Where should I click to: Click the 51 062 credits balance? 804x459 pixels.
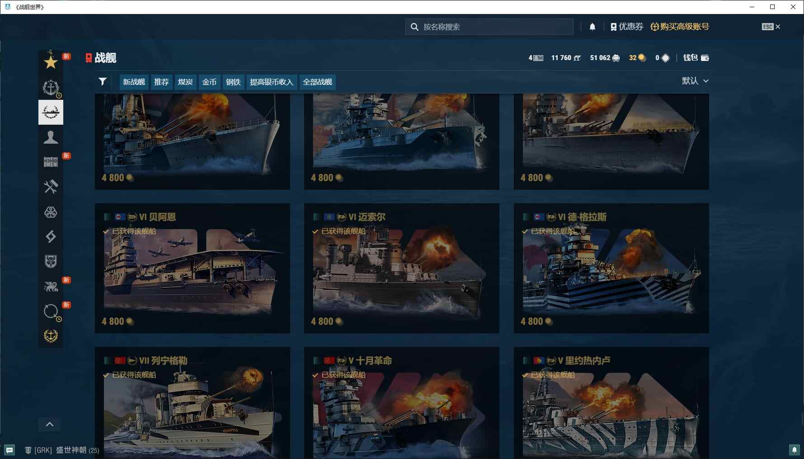point(605,57)
